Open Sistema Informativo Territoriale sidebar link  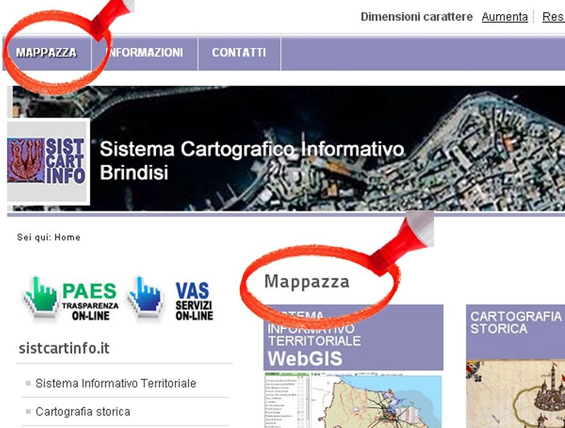pos(116,383)
